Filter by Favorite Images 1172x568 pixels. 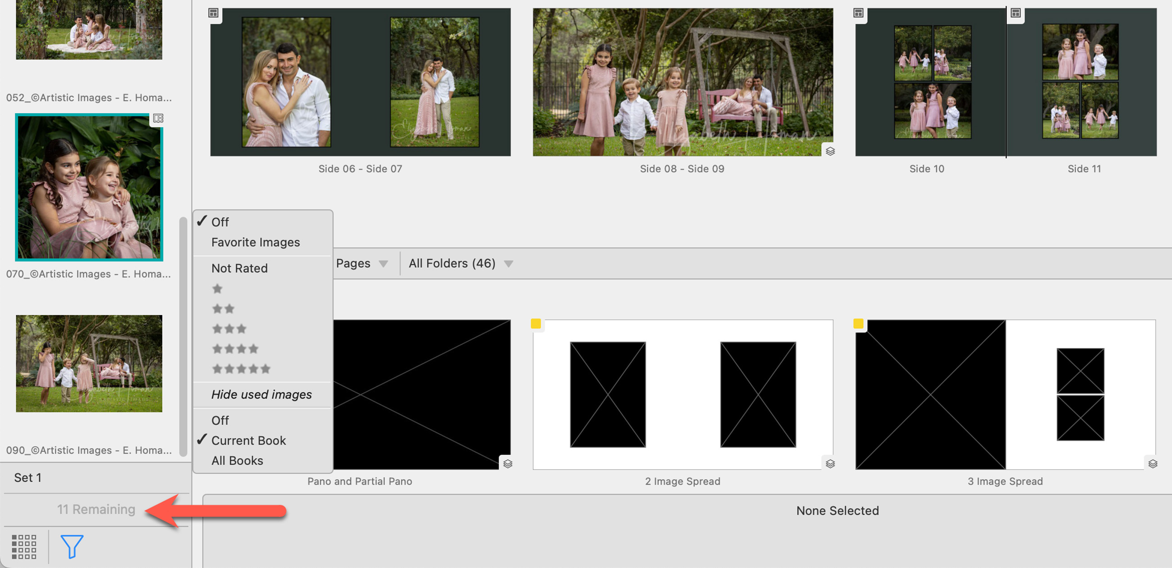[255, 242]
